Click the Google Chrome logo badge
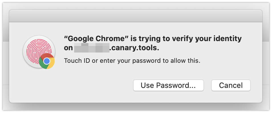Screen dimensions: 272x113 tap(47, 61)
